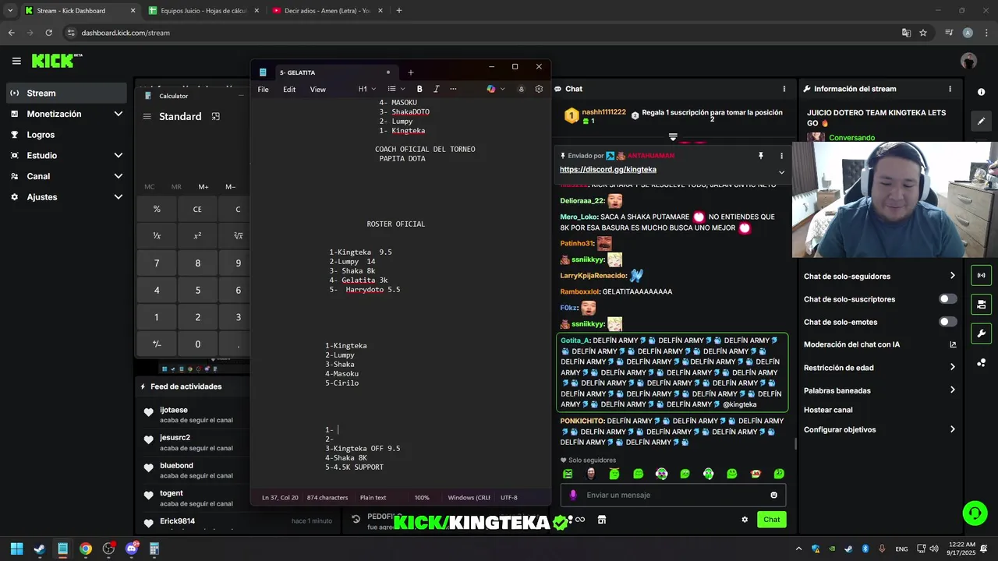Image resolution: width=998 pixels, height=561 pixels.
Task: Click the wrench tools icon at right
Action: (981, 333)
